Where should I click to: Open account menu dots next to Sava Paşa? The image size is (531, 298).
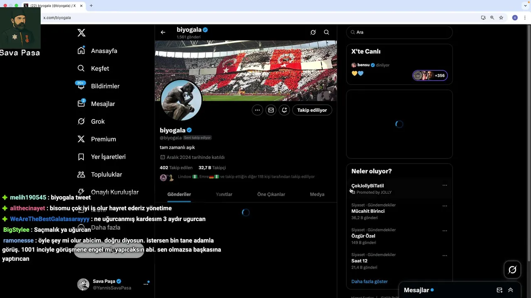pos(146,284)
